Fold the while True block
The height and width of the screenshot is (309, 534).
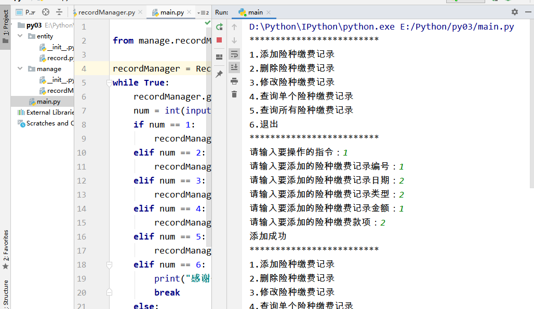pyautogui.click(x=109, y=82)
